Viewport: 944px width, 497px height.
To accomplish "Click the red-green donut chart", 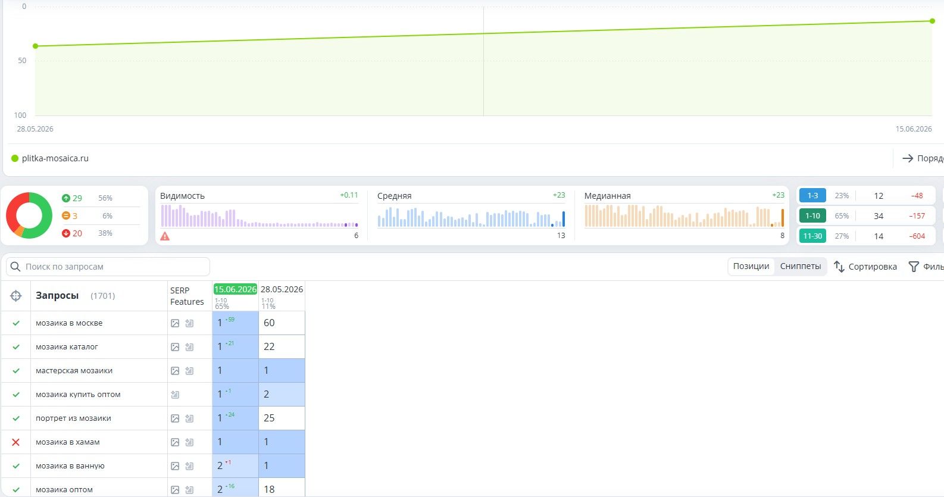I will coord(29,215).
